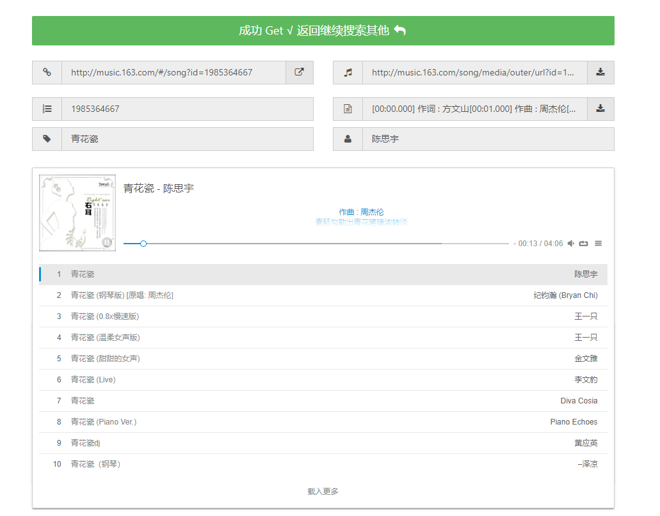660x516 pixels.
Task: Download the lyrics file
Action: [600, 109]
